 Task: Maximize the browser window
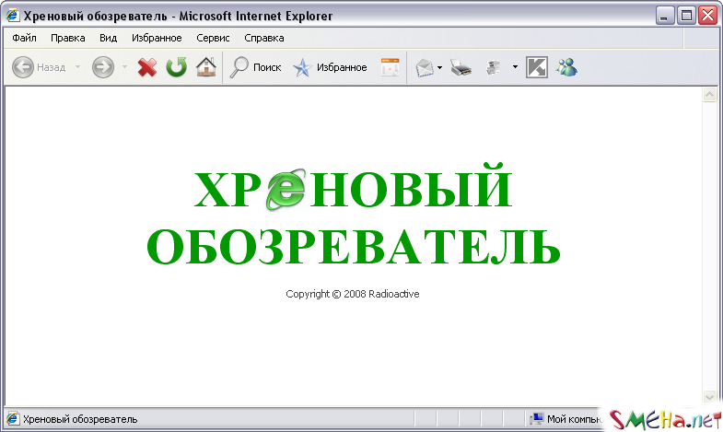pos(686,16)
